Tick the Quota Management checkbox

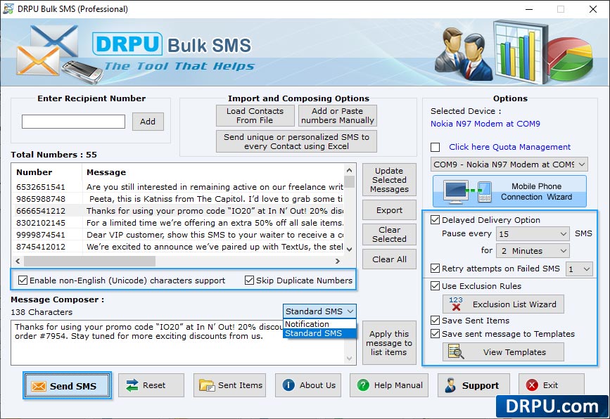click(x=436, y=148)
